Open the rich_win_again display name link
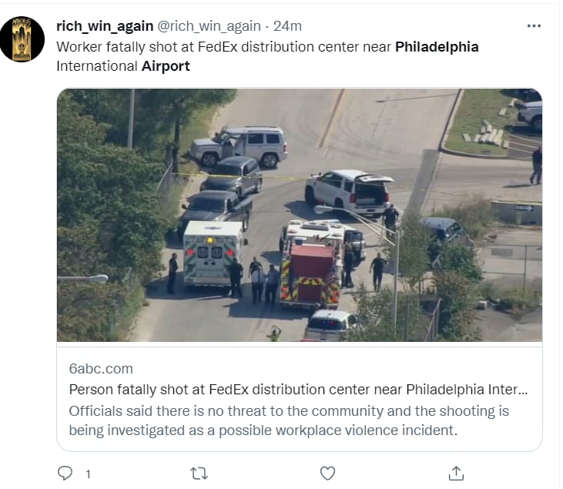This screenshot has height=489, width=563. (x=105, y=26)
